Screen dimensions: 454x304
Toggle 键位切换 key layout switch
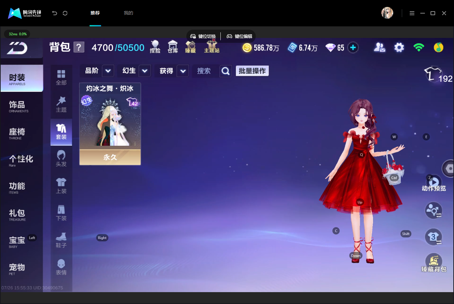tap(203, 36)
